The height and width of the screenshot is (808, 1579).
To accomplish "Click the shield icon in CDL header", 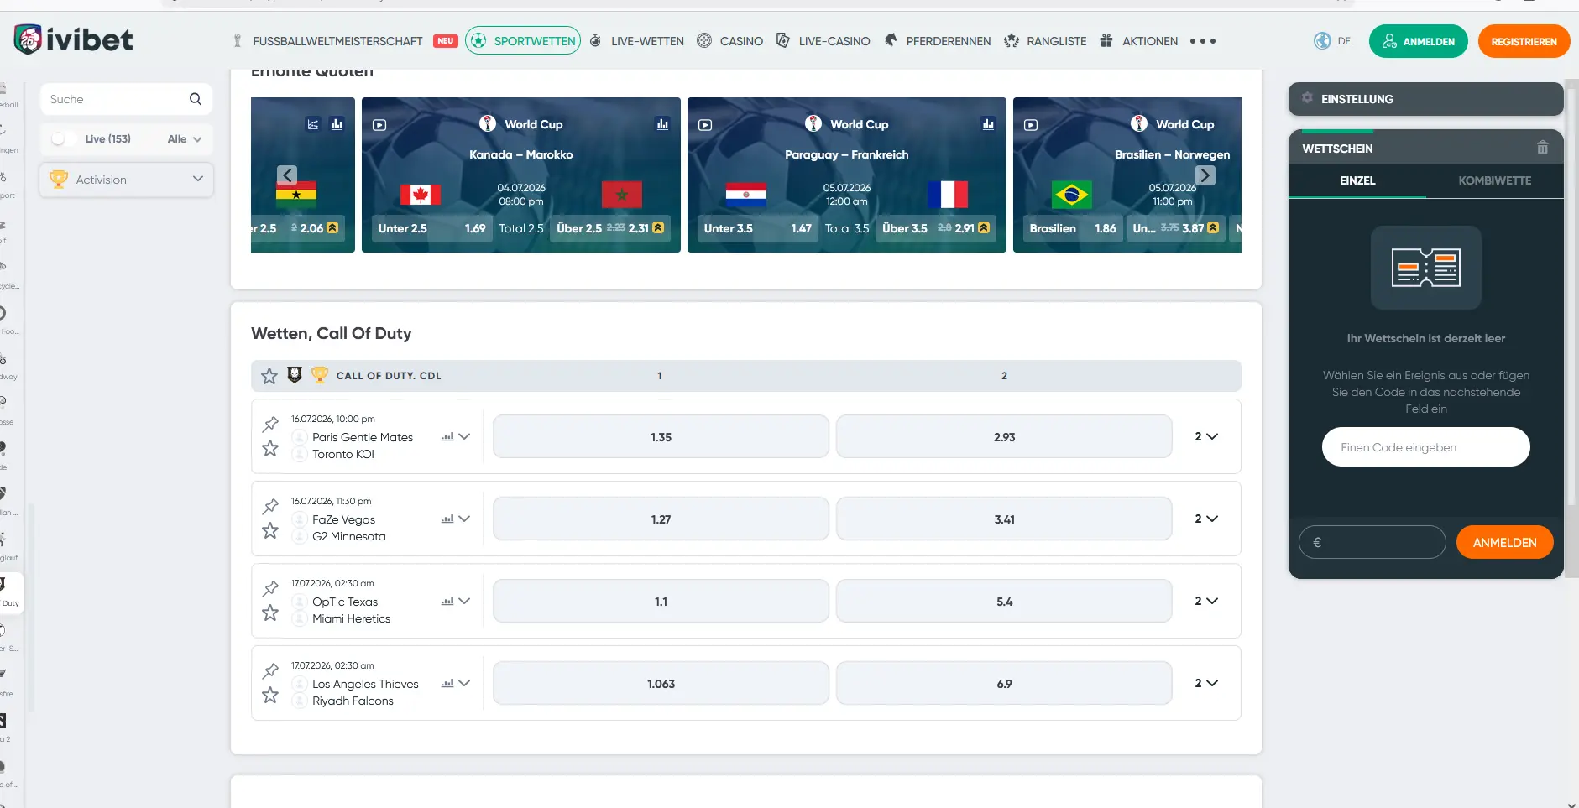I will point(295,375).
